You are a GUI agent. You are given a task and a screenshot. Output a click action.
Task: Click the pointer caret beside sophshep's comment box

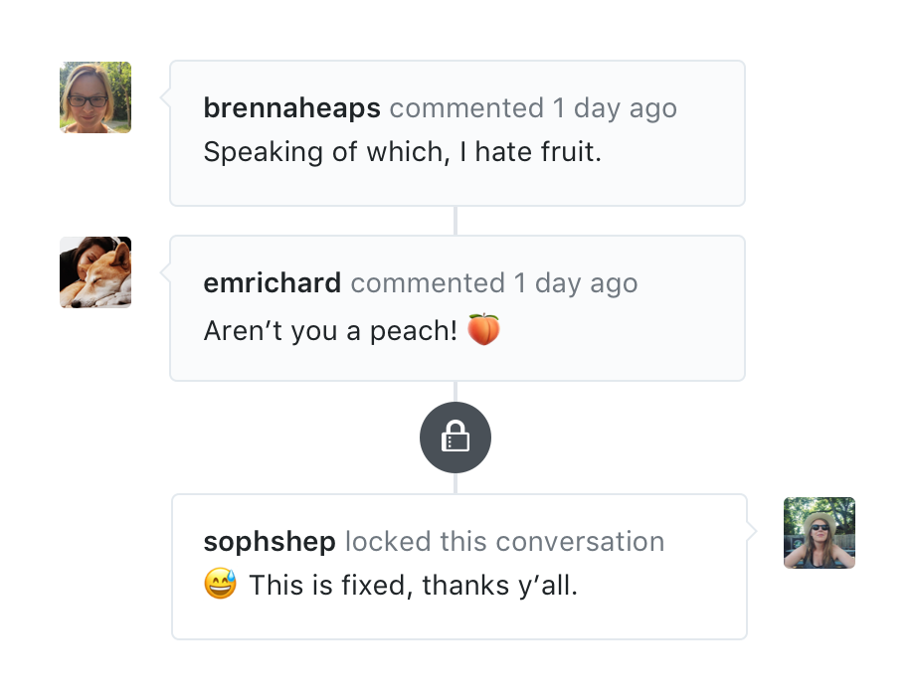752,534
